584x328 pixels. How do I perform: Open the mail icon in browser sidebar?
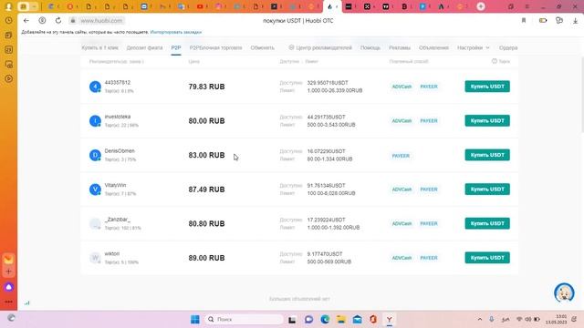(8, 259)
